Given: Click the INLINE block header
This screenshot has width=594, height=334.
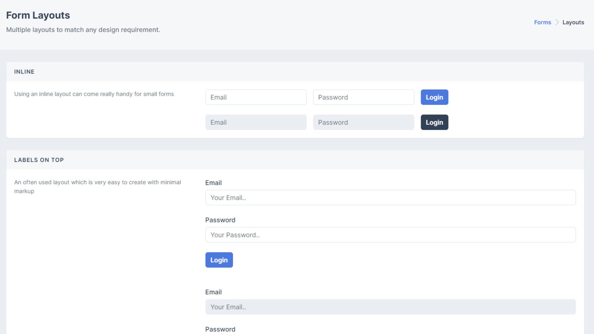Looking at the screenshot, I should [24, 72].
